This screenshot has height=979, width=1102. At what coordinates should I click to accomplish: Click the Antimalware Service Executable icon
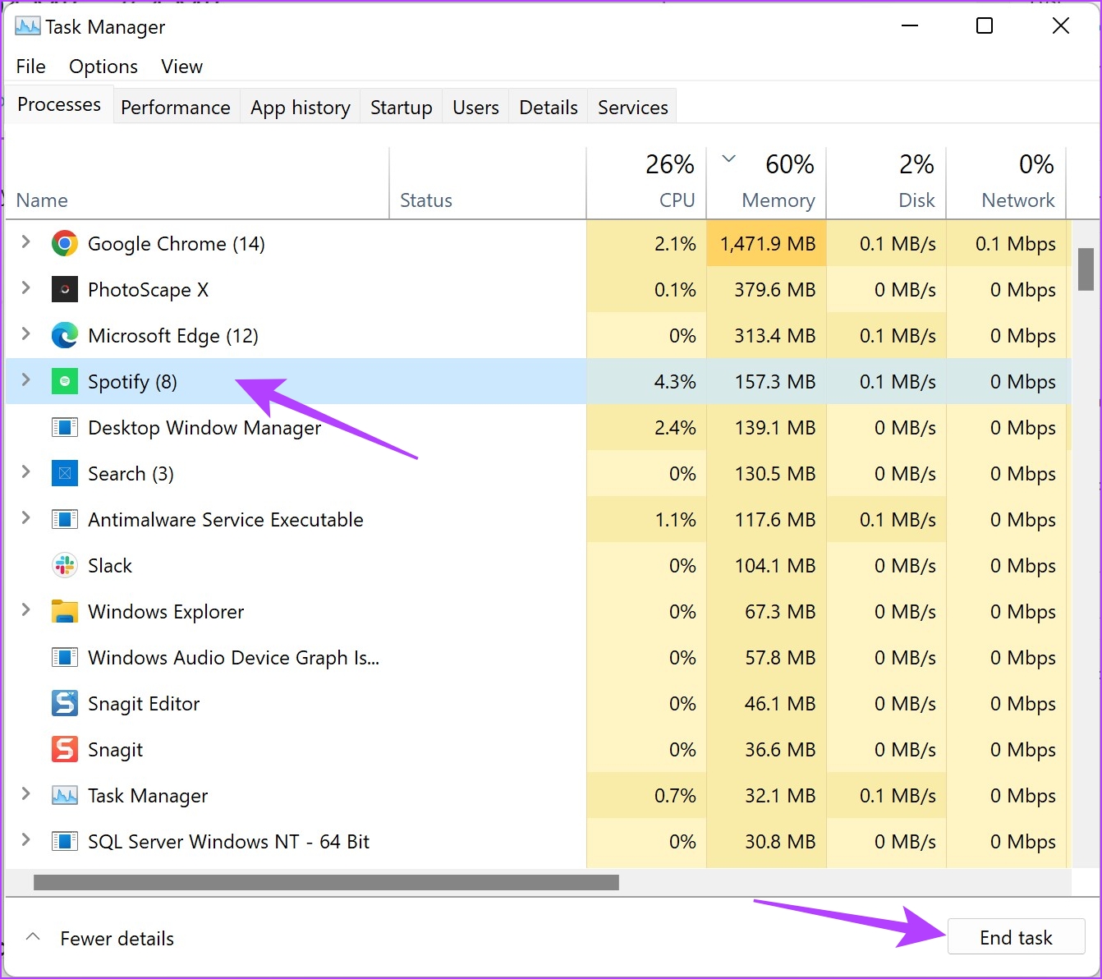(x=65, y=520)
